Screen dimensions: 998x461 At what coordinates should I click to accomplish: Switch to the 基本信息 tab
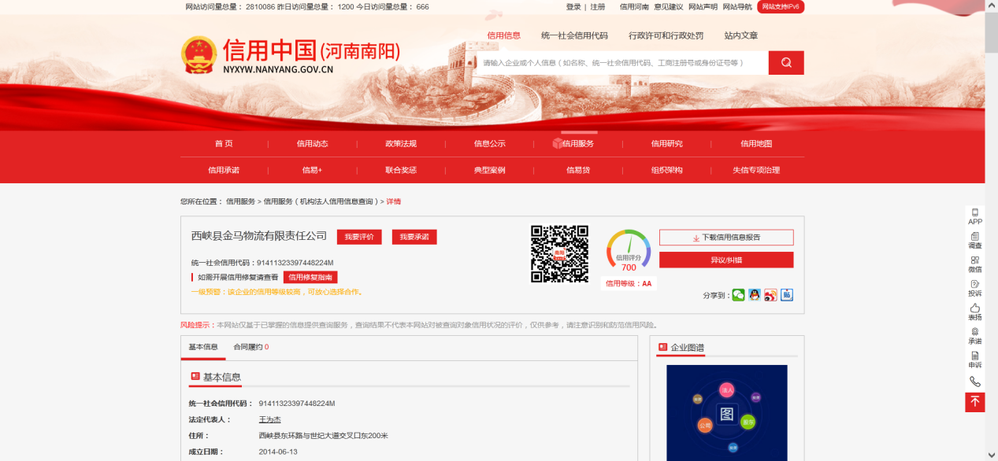point(203,347)
